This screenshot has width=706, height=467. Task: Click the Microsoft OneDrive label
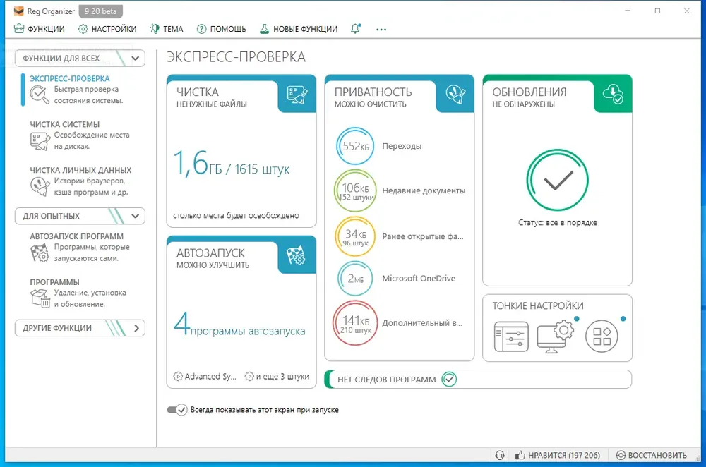click(419, 279)
